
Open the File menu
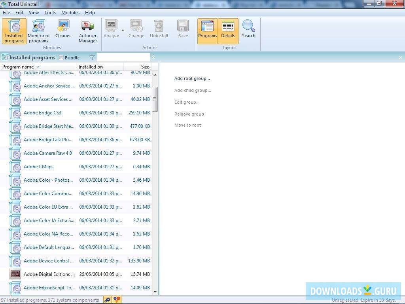click(x=6, y=13)
